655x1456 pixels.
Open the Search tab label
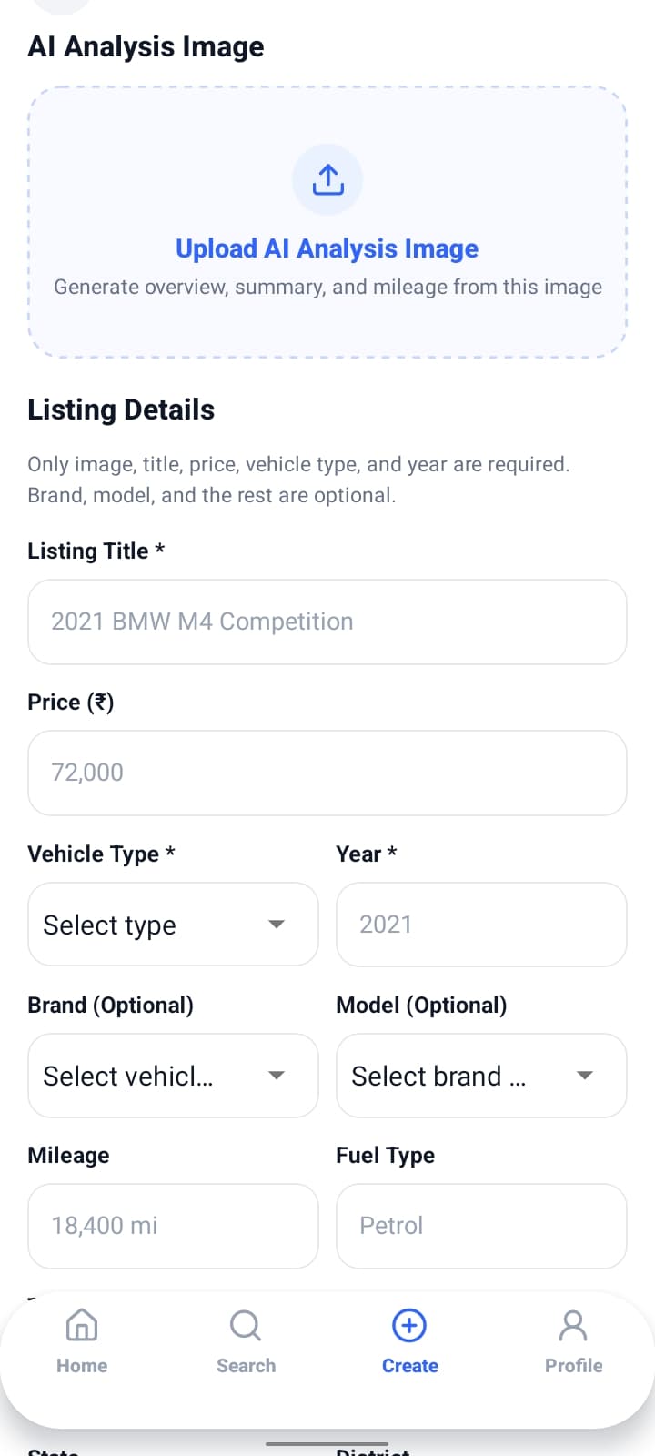[246, 1366]
